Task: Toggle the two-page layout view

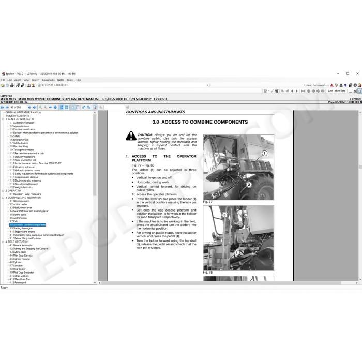Action: [78, 108]
